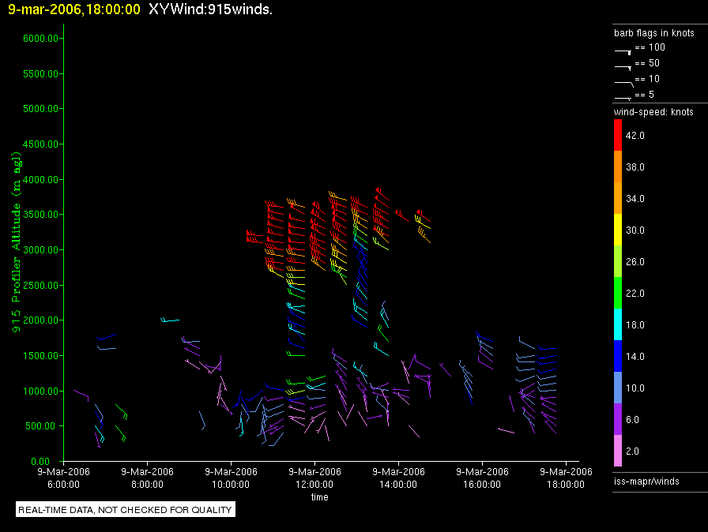
Task: Click the 0.00 altitude tick label
Action: click(40, 461)
